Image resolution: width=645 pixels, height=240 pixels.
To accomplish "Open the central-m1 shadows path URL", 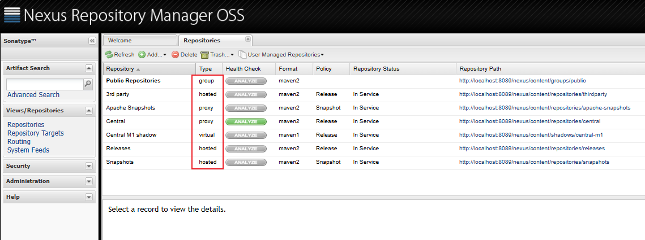I will 531,135.
